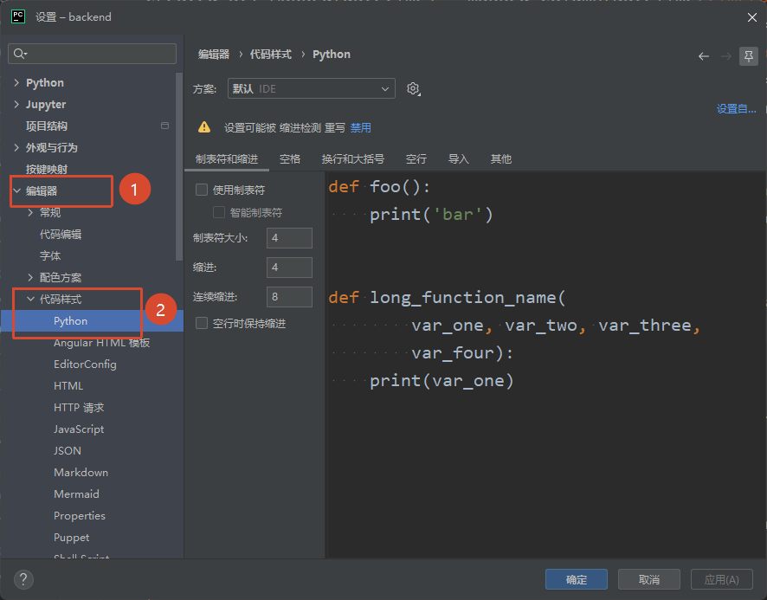Expand the Python settings node
Viewport: 767px width, 600px height.
(16, 82)
